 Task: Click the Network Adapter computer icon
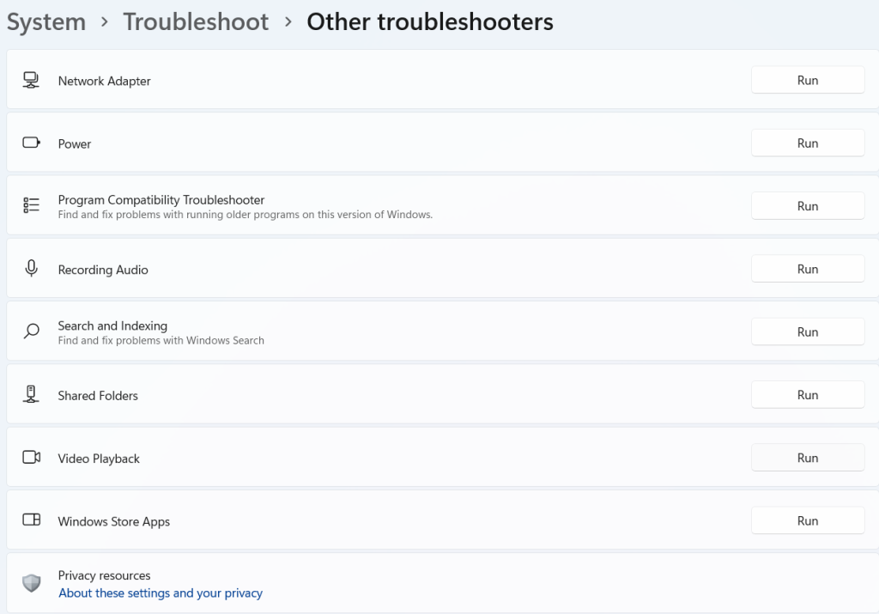[32, 80]
